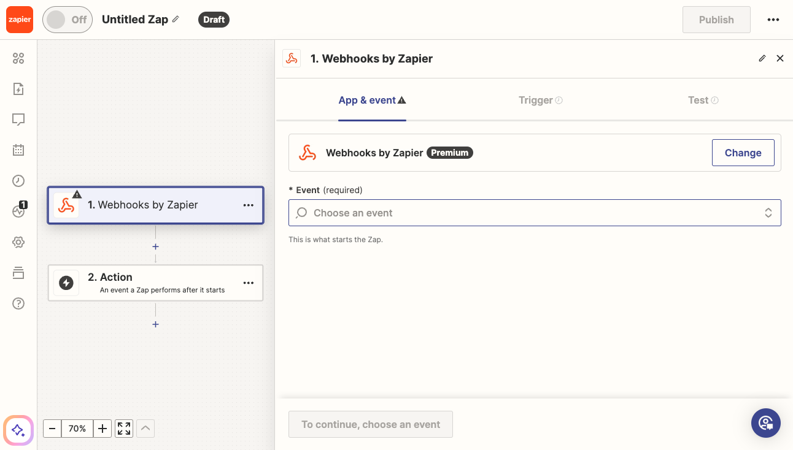This screenshot has width=793, height=450.
Task: Select the Webhooks by Zapier step card
Action: coord(156,205)
